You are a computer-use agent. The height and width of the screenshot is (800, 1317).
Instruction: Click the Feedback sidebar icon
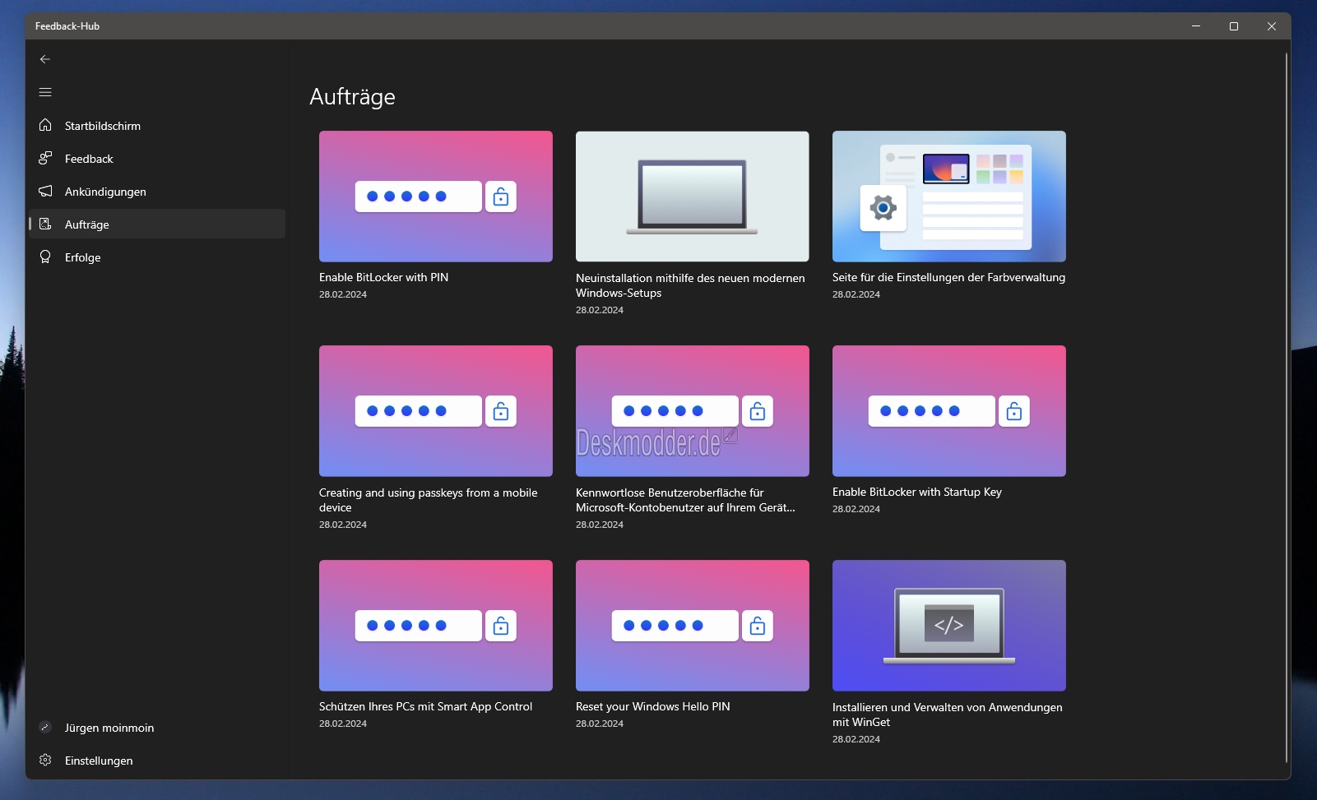pyautogui.click(x=45, y=158)
